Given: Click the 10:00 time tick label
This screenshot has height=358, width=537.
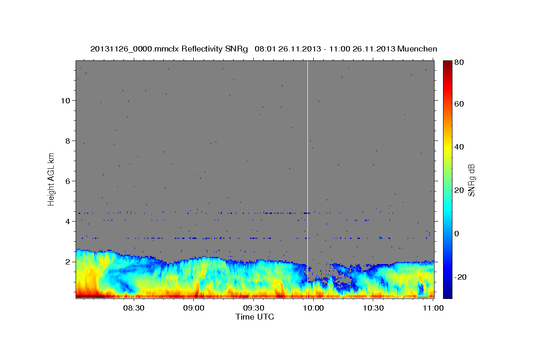Looking at the screenshot, I should (314, 308).
